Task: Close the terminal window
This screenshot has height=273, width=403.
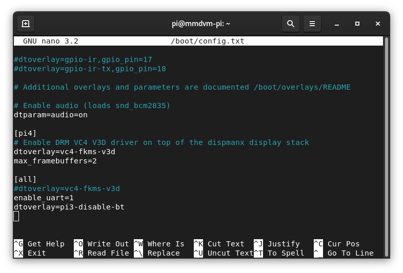Action: pos(377,24)
